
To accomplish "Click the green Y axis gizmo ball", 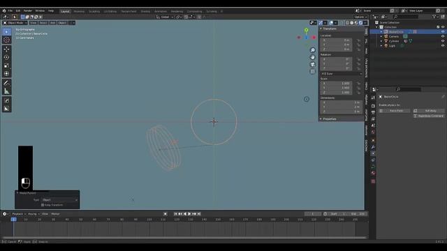I will [x=306, y=30].
